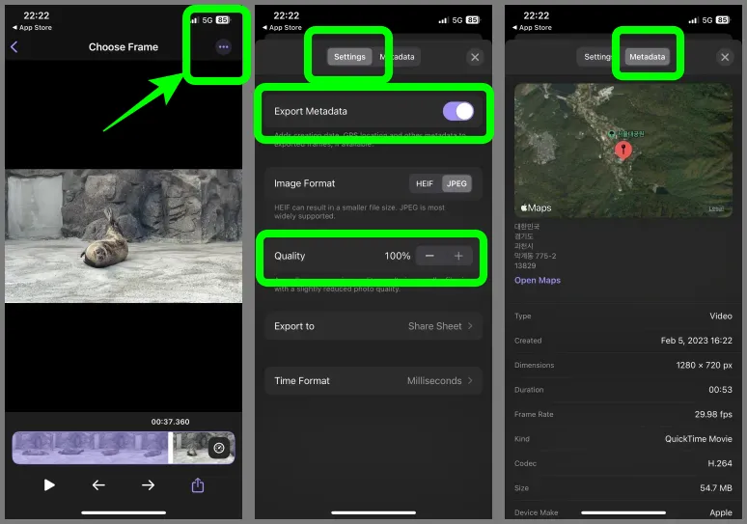Image resolution: width=747 pixels, height=524 pixels.
Task: Switch to Metadata tab in Settings panel
Action: coord(397,57)
